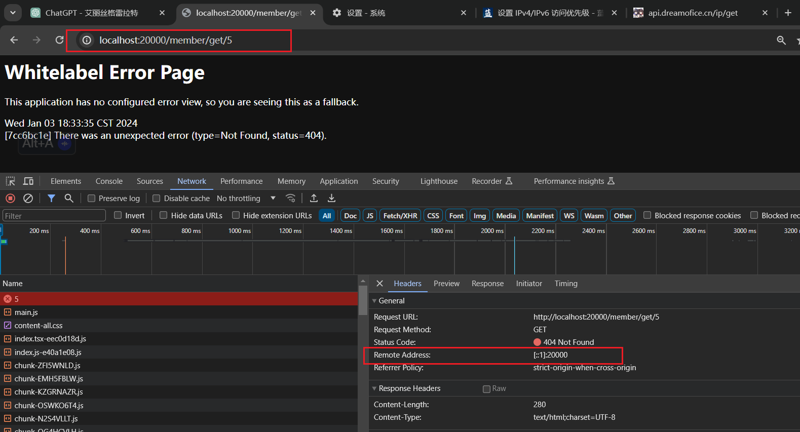This screenshot has height=432, width=800.
Task: Click the Import HAR file upload icon
Action: (x=314, y=199)
